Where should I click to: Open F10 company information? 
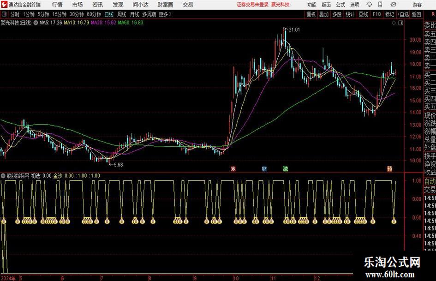(x=376, y=14)
